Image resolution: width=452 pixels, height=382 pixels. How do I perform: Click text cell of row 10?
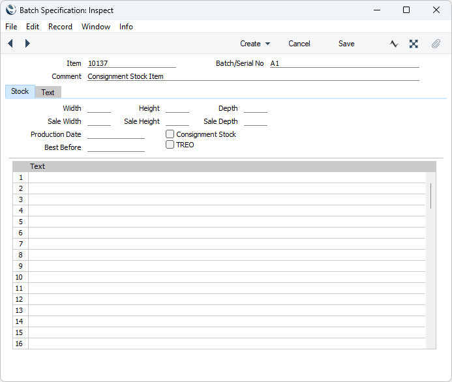[227, 277]
